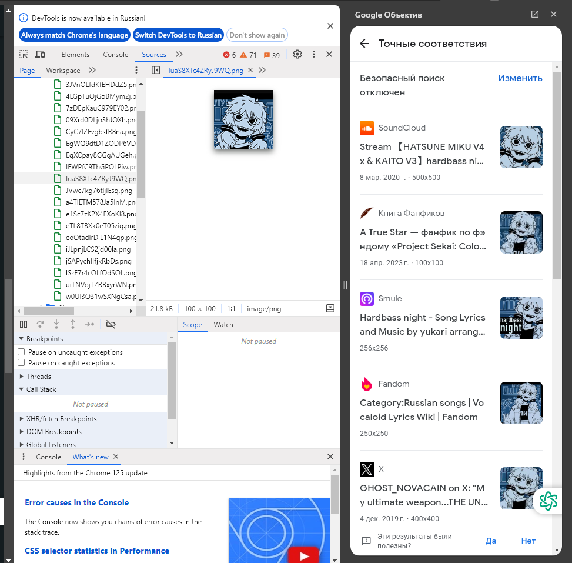Toggle the drawer icon in image status bar
Image resolution: width=572 pixels, height=563 pixels.
[330, 308]
